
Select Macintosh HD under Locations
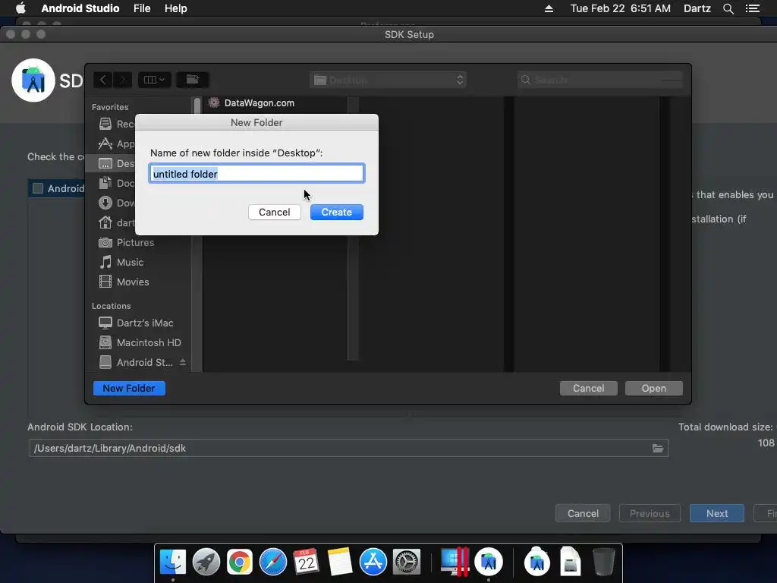click(140, 342)
